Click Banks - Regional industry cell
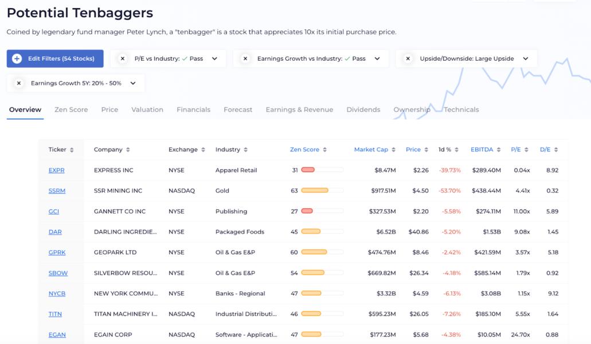The image size is (591, 344). pyautogui.click(x=240, y=294)
